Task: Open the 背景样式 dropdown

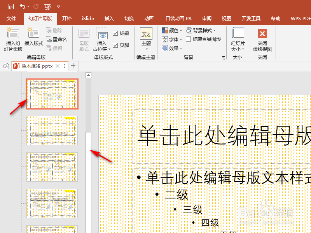Action: coord(201,30)
